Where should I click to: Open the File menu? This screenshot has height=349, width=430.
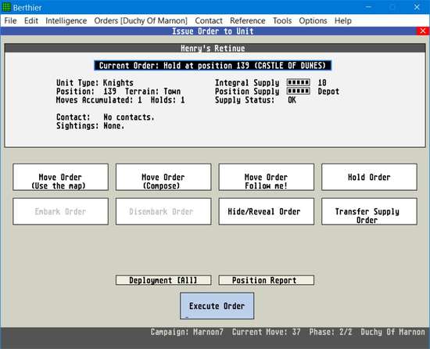click(10, 20)
